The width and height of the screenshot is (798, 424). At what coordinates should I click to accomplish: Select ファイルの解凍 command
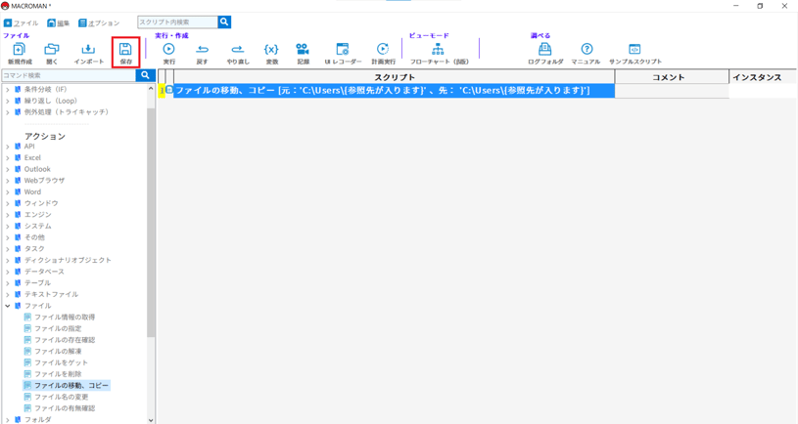point(58,352)
